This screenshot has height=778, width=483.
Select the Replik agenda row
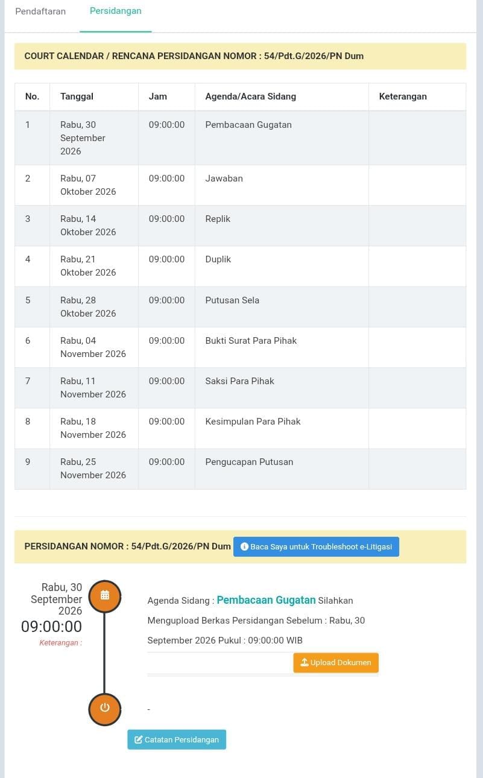click(x=240, y=226)
